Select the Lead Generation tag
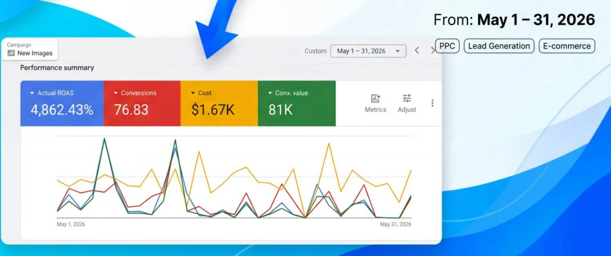Image resolution: width=611 pixels, height=256 pixels. [499, 46]
